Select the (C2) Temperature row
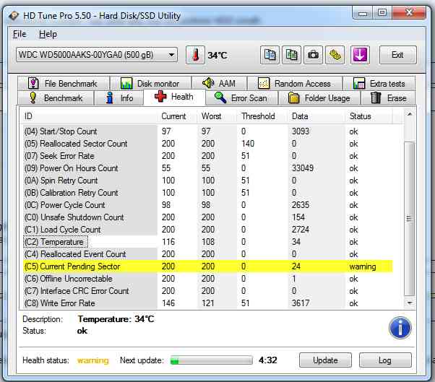Screen dimensions: 435x382 [208, 242]
